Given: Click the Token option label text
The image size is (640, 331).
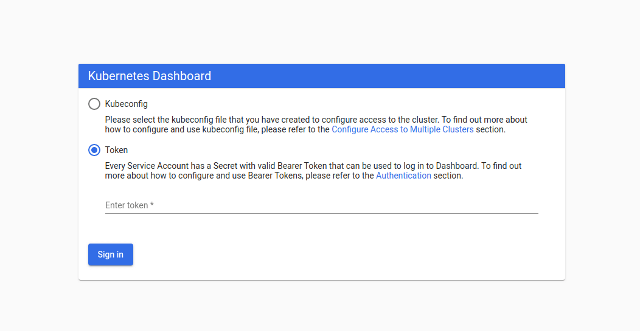Looking at the screenshot, I should click(116, 150).
